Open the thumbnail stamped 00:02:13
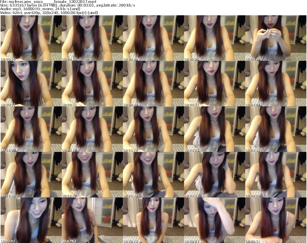 (92, 220)
